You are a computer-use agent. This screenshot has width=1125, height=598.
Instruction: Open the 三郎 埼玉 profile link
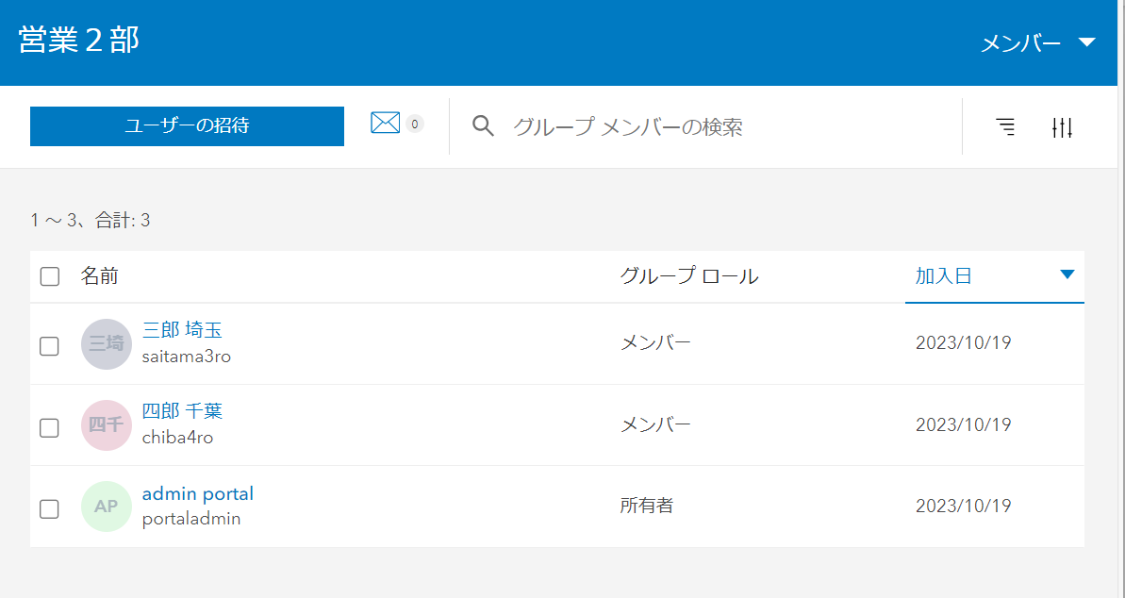point(182,329)
